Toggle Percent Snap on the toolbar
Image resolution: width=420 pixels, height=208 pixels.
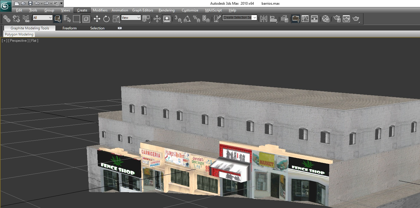(196, 19)
